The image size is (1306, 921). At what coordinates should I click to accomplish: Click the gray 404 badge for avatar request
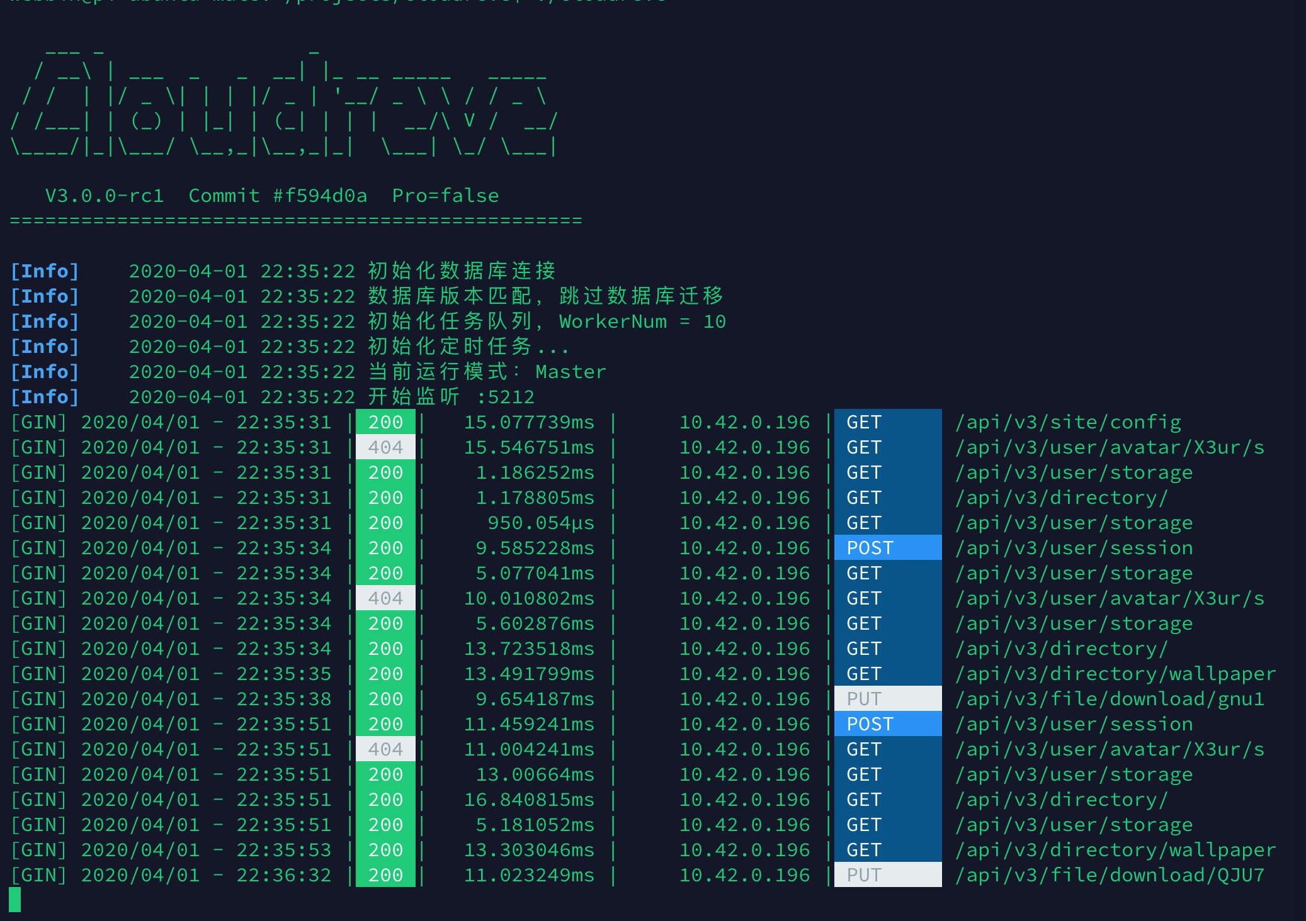[x=385, y=447]
